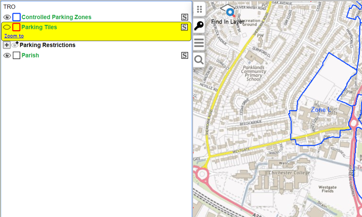Expand the Parking Restrictions group
This screenshot has height=217, width=362.
pyautogui.click(x=6, y=45)
